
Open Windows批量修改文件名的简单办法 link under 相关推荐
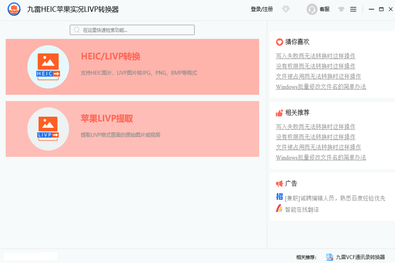(321, 157)
